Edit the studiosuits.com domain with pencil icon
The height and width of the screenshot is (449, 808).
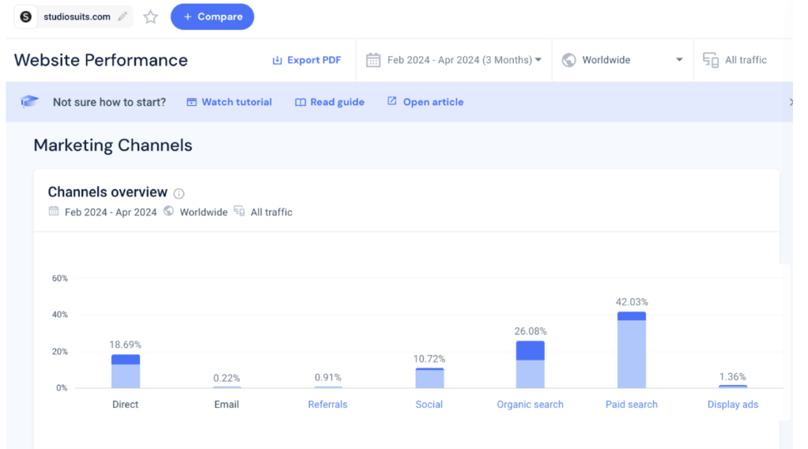coord(122,17)
